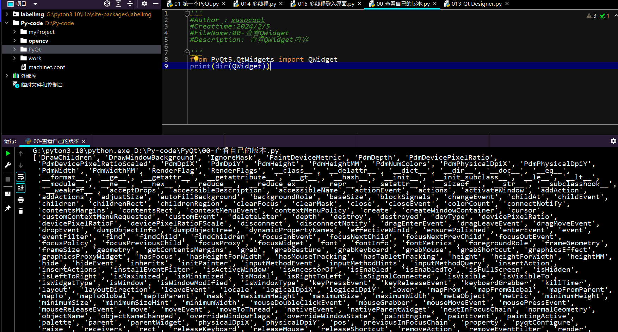Viewport: 618px width, 332px height.
Task: Open the 项目 view dropdown arrow
Action: [x=35, y=4]
